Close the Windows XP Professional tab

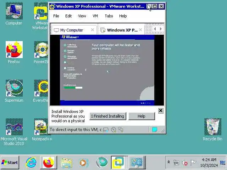(x=140, y=30)
